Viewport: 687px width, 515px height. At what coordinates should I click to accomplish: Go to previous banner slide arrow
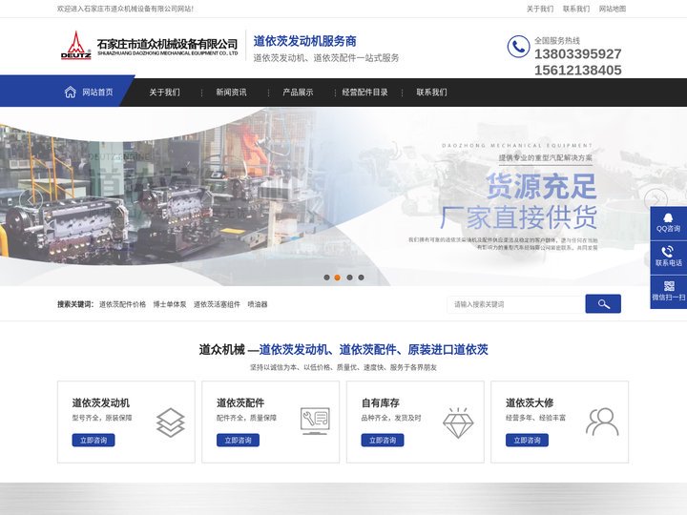31,199
